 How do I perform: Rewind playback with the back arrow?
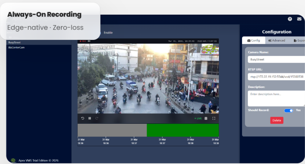82,118
